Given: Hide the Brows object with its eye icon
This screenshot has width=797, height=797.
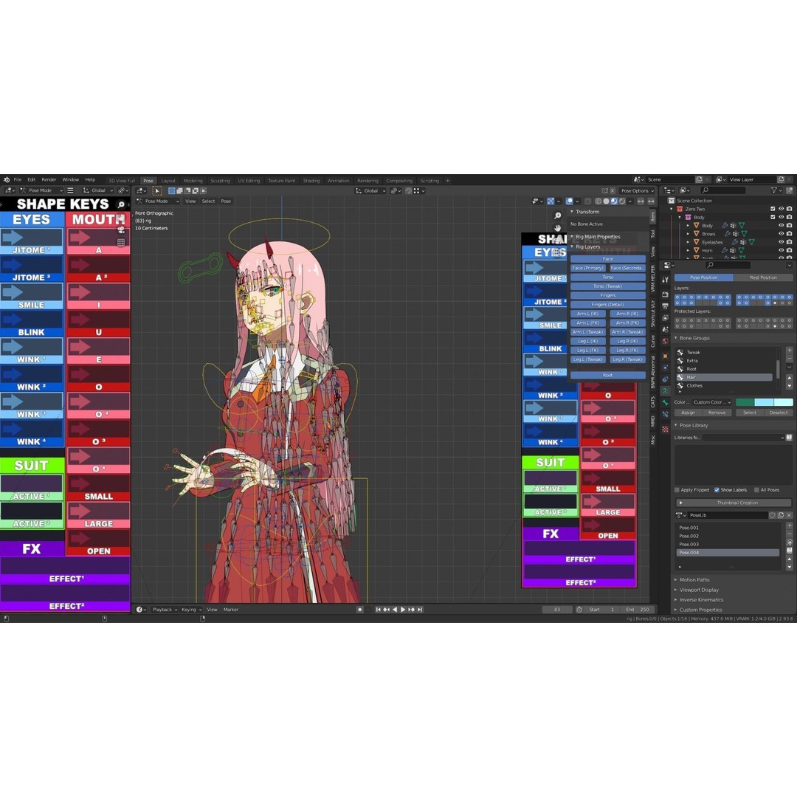Looking at the screenshot, I should pos(782,234).
